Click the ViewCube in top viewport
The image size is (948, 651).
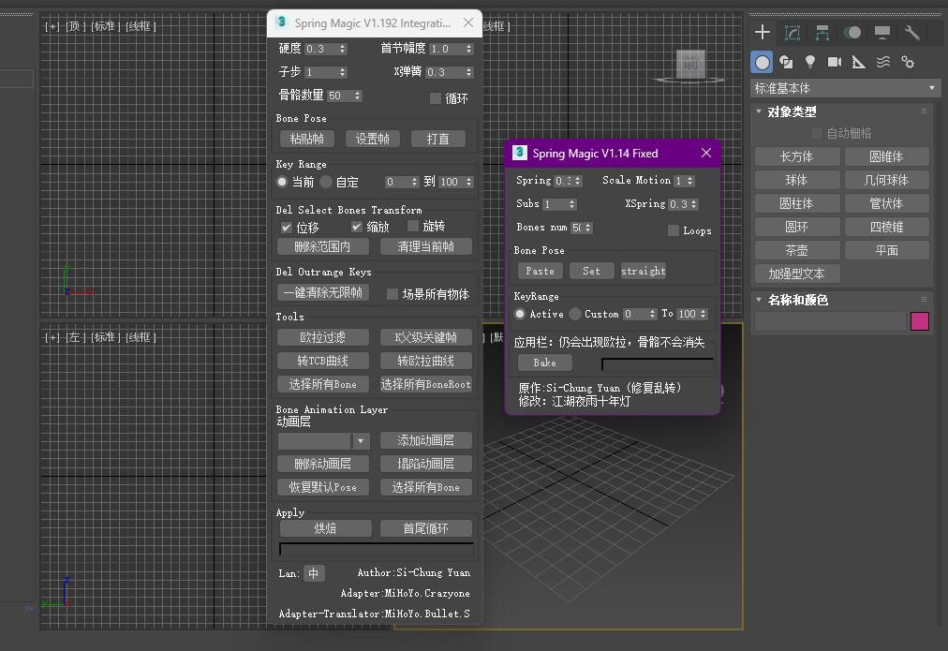point(690,66)
